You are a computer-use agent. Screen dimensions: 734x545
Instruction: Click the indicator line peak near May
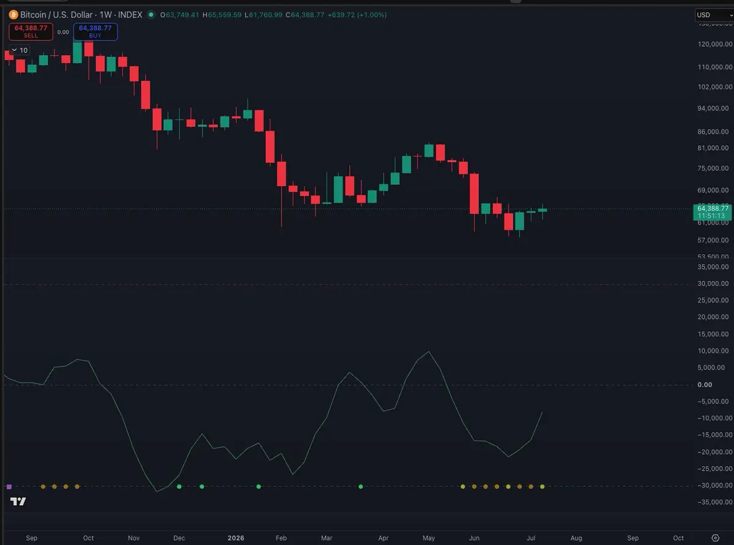point(429,352)
